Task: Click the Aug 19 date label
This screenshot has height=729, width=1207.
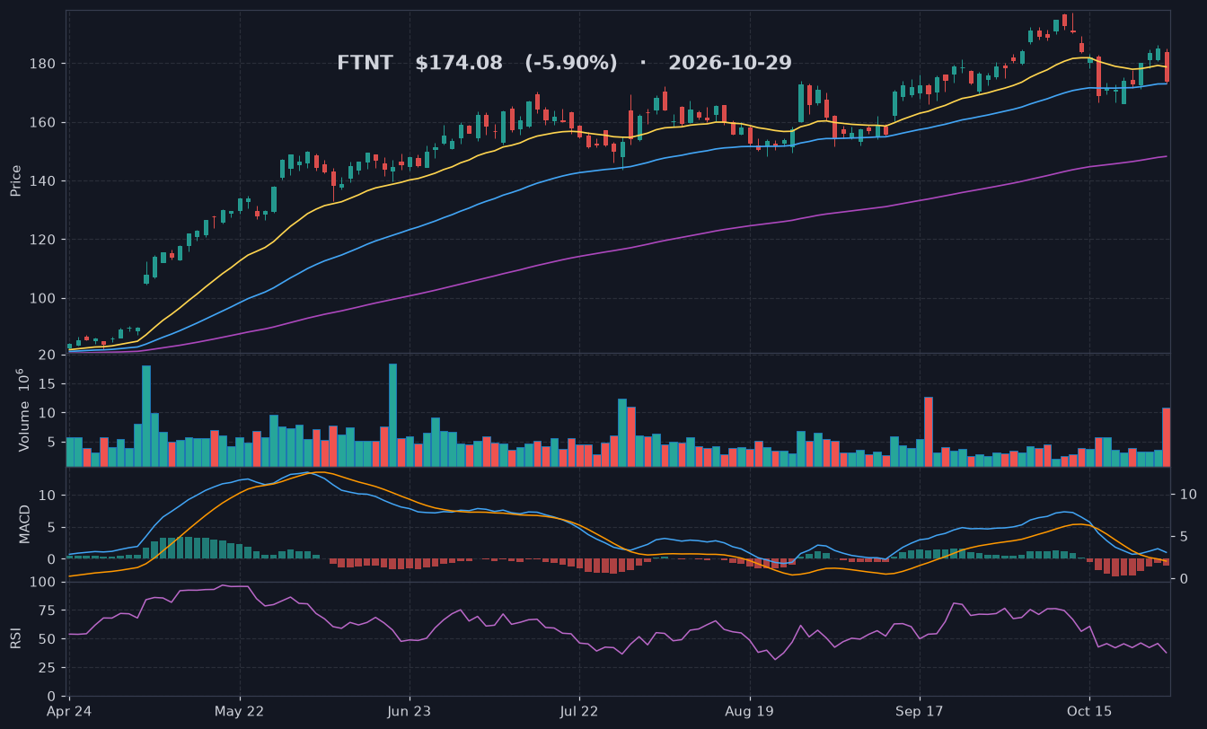Action: click(749, 711)
